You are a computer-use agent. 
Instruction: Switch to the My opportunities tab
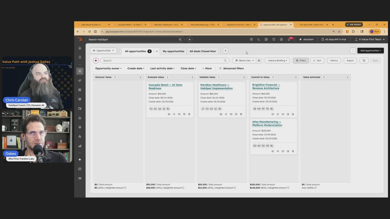tap(173, 51)
